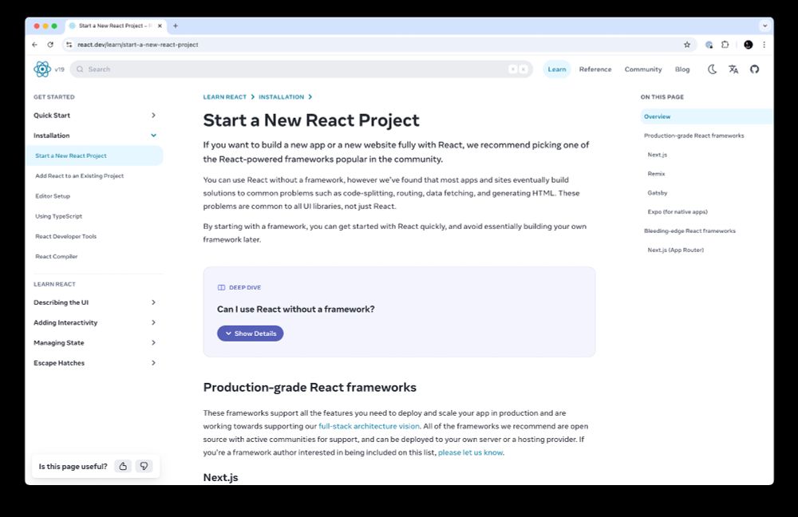
Task: Open Quick Start sidebar link
Action: 52,116
